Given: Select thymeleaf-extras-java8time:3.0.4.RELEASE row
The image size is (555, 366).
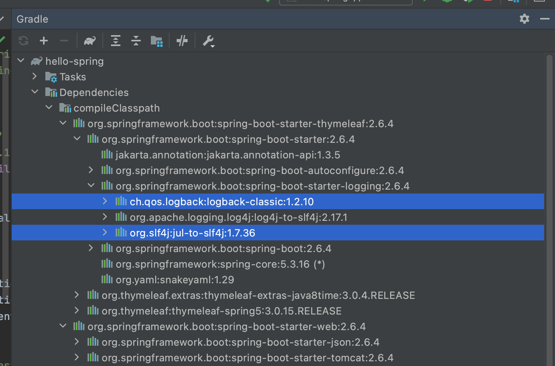Looking at the screenshot, I should click(x=278, y=295).
